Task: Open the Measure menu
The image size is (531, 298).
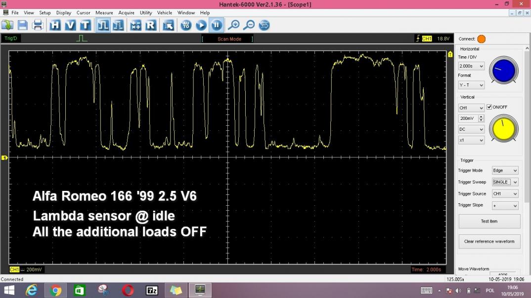Action: coord(104,12)
